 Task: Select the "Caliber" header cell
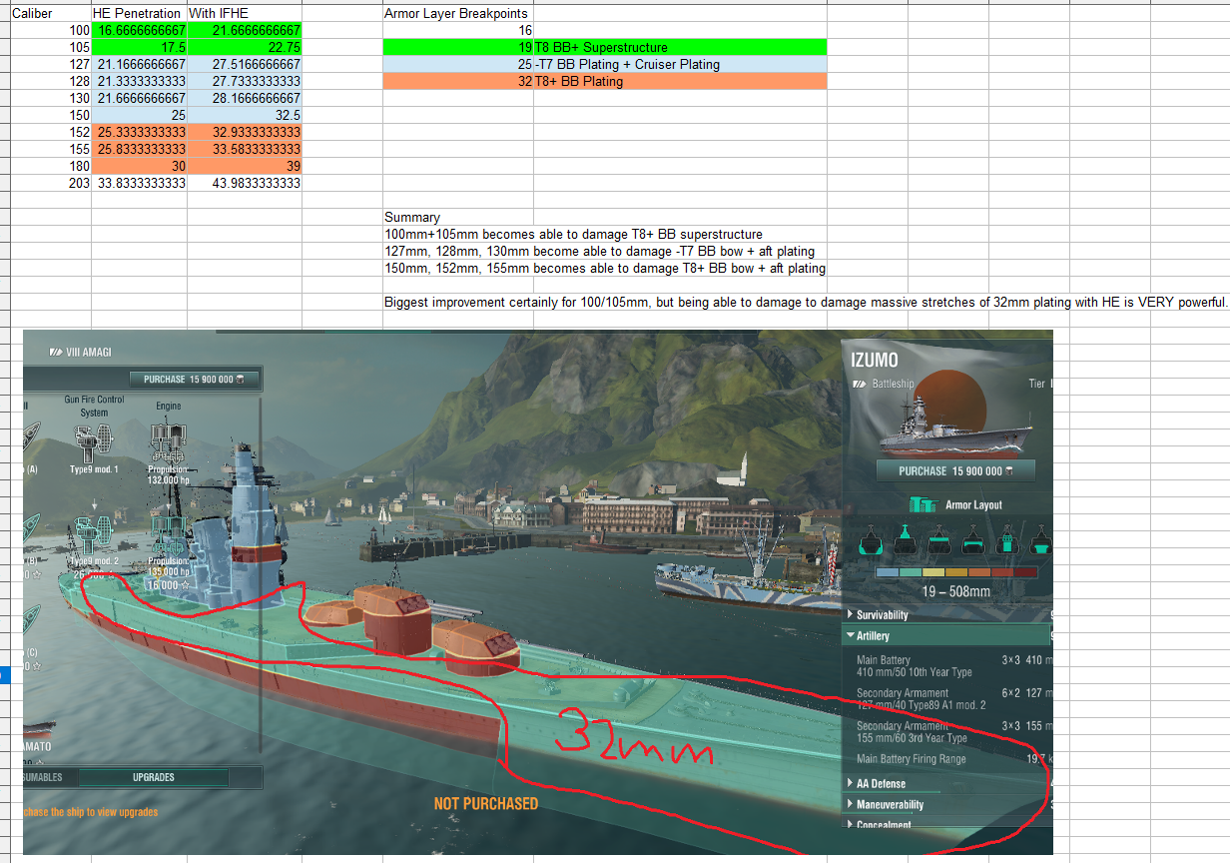click(x=50, y=14)
